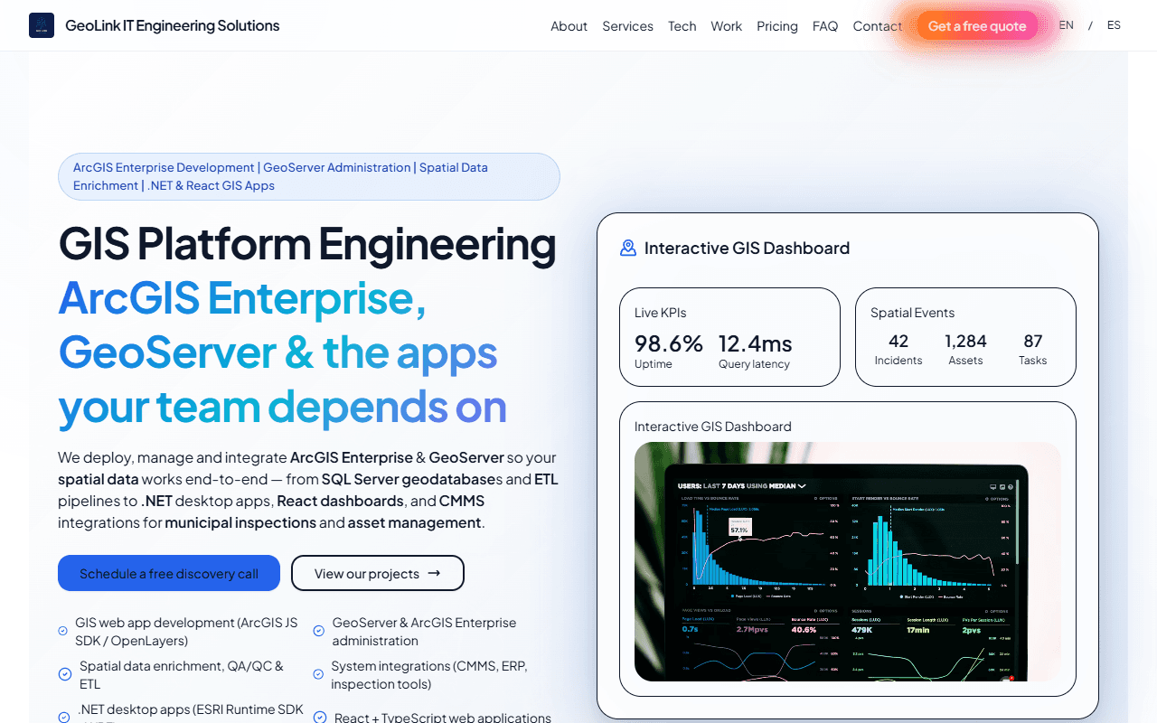The width and height of the screenshot is (1157, 723).
Task: Open the Tech navigation link
Action: point(682,26)
